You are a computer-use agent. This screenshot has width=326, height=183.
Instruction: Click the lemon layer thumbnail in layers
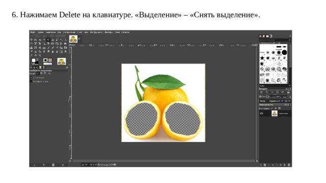coord(275,113)
